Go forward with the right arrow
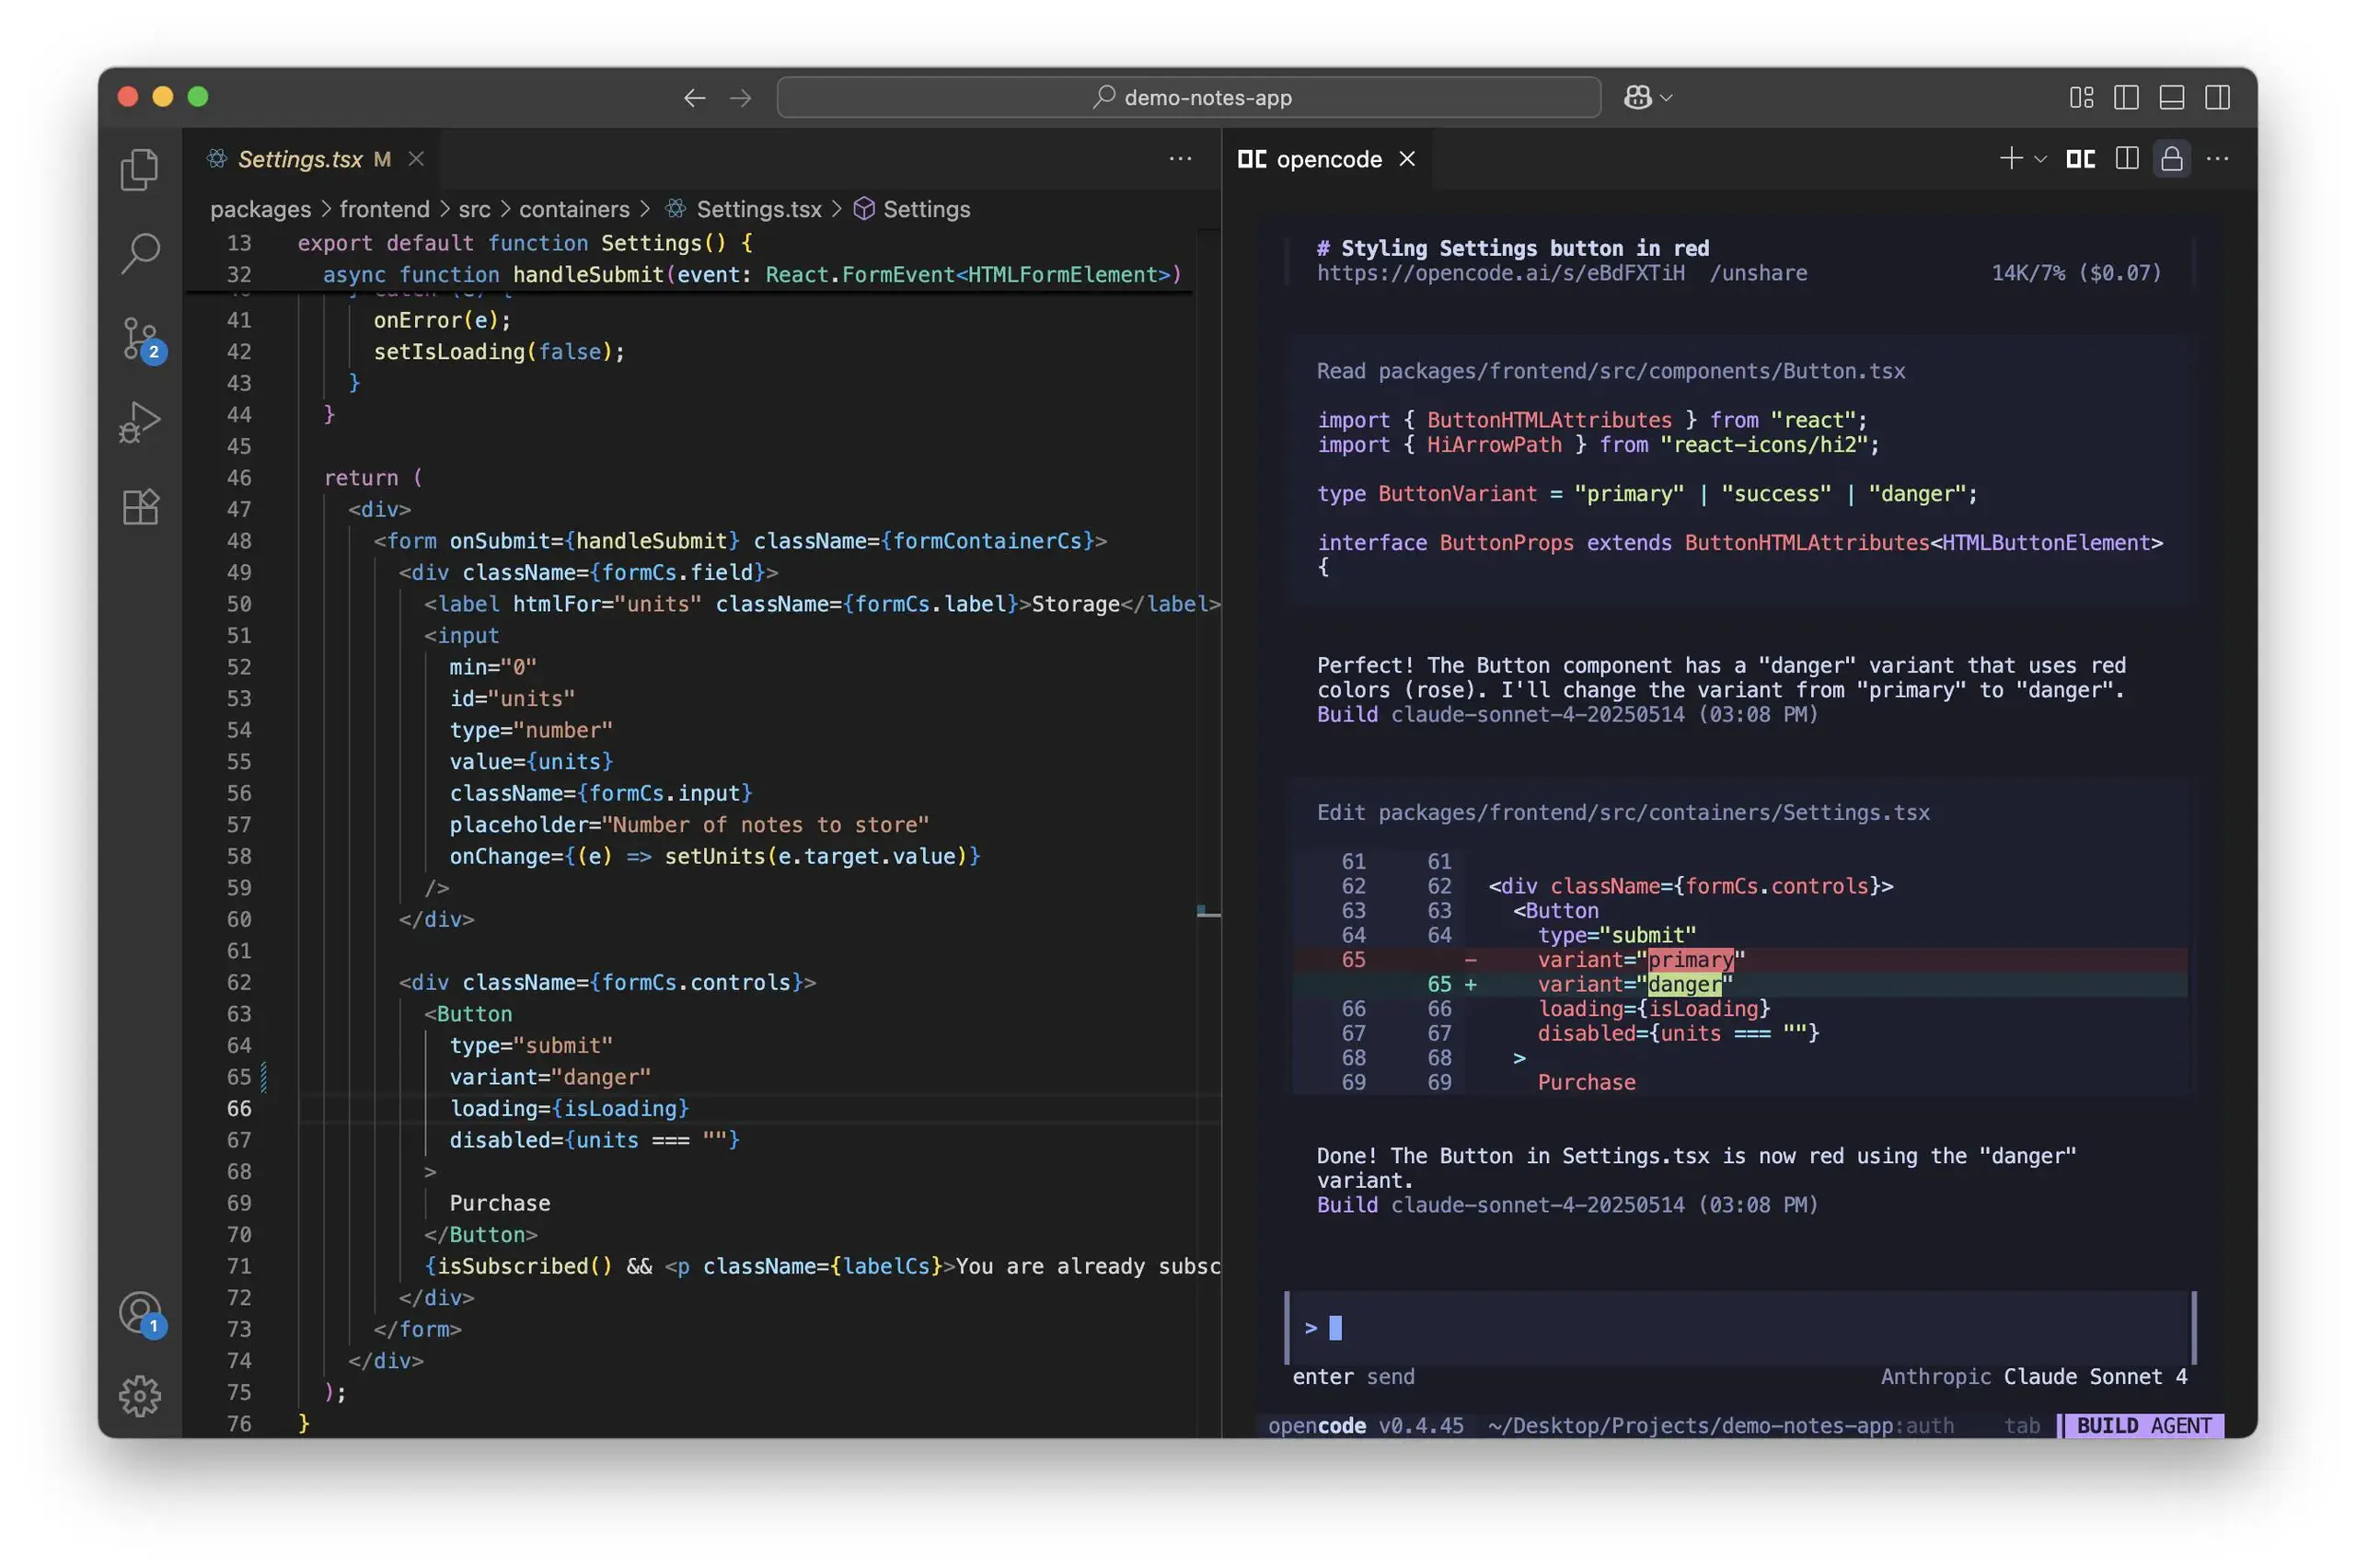The image size is (2356, 1568). (x=740, y=97)
